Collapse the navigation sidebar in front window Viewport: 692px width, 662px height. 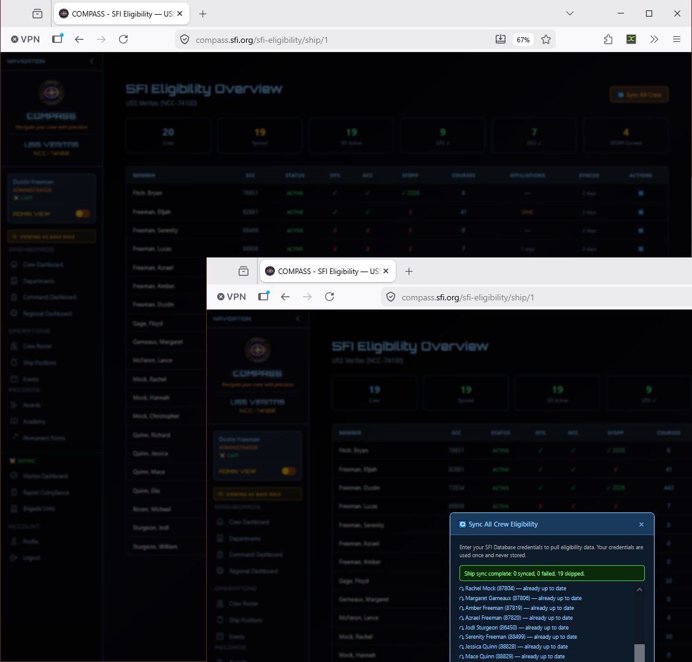(298, 319)
